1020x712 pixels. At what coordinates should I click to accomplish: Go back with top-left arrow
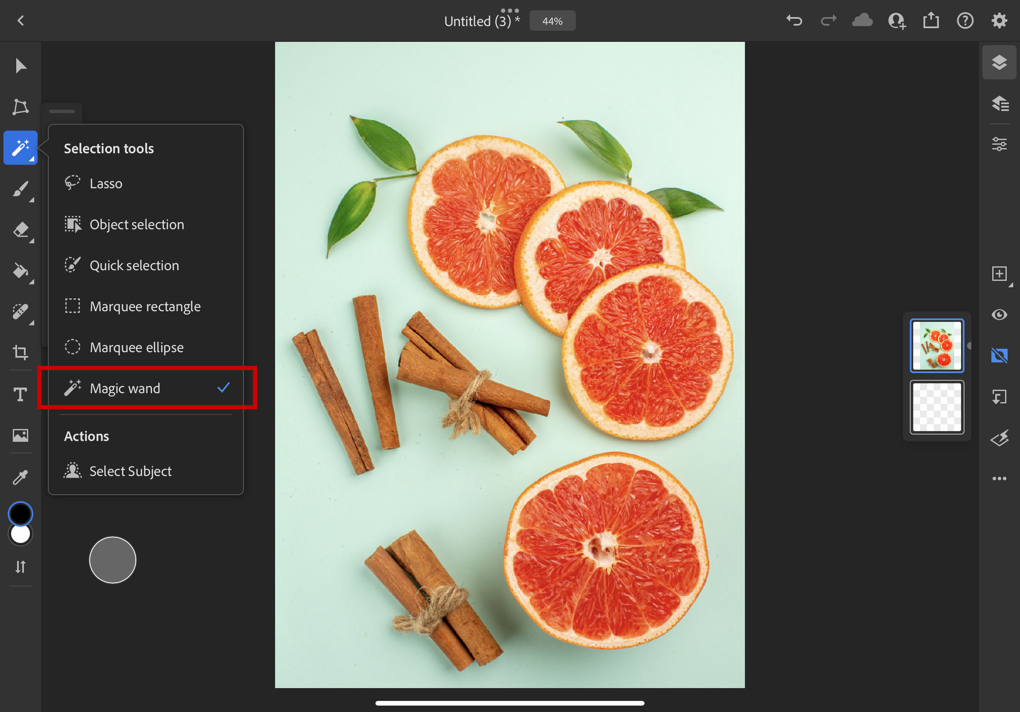click(x=21, y=20)
